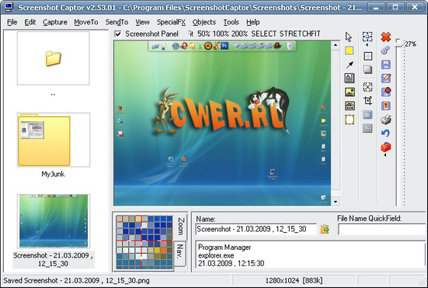Open the SpecialFX menu
This screenshot has height=288, width=428.
tap(171, 22)
